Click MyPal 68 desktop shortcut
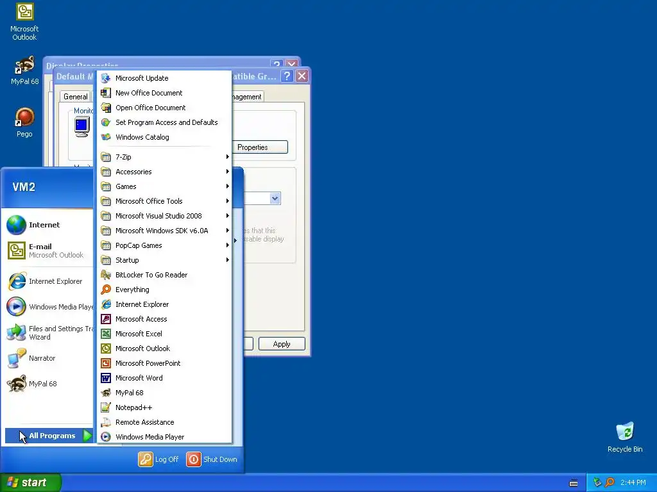 (x=24, y=70)
